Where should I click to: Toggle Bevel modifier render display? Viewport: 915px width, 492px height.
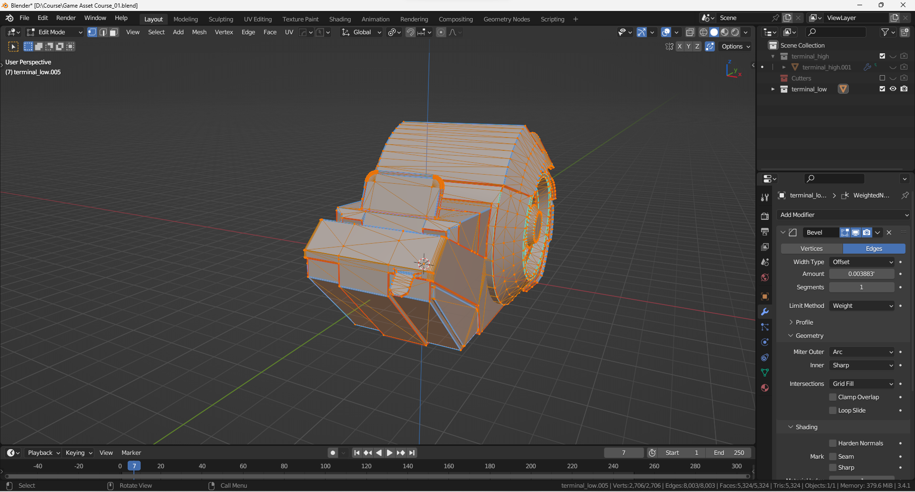click(867, 233)
